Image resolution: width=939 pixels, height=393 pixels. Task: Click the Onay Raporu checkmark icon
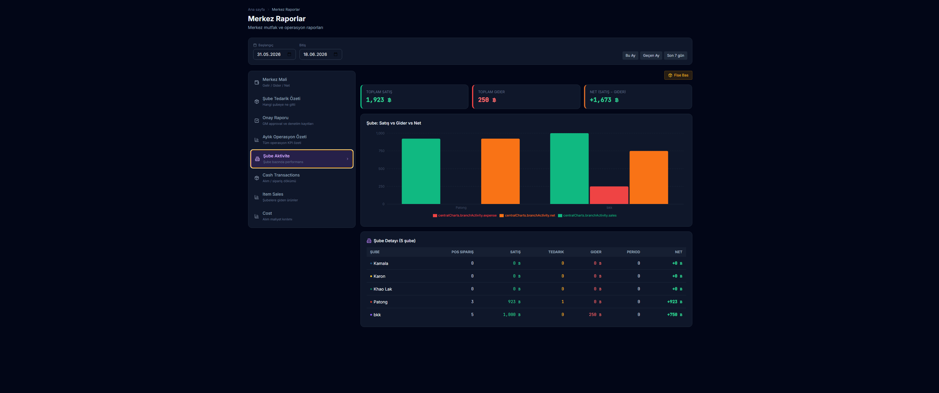tap(257, 121)
